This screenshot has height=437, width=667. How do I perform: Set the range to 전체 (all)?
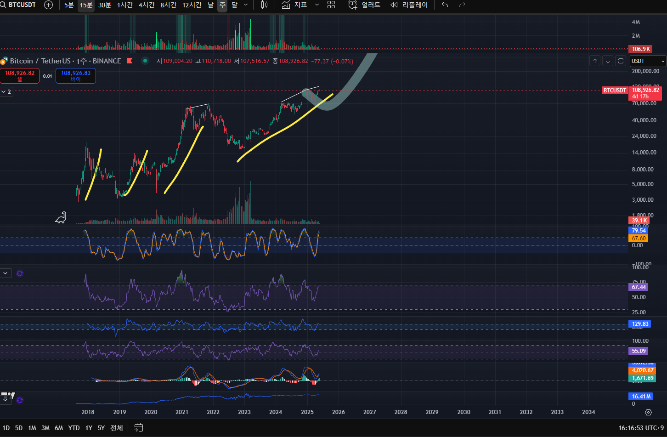point(117,428)
